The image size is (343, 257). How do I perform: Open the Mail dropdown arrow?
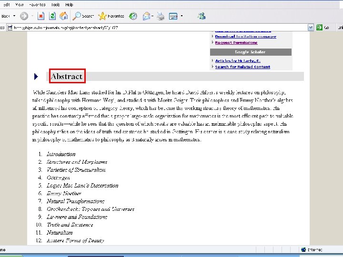pyautogui.click(x=152, y=16)
